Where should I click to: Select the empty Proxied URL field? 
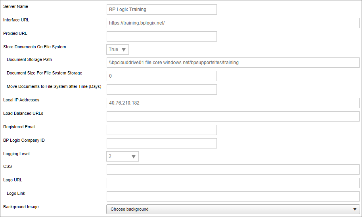(x=161, y=36)
